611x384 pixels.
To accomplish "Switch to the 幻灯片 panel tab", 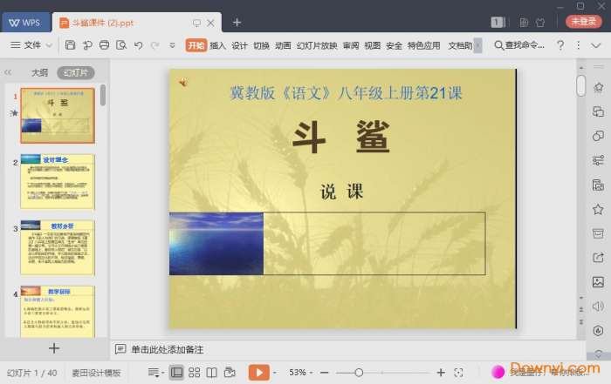I will [76, 72].
